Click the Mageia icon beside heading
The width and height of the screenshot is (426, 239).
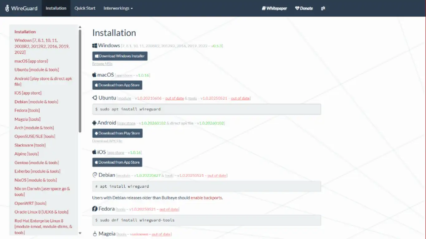(95, 234)
